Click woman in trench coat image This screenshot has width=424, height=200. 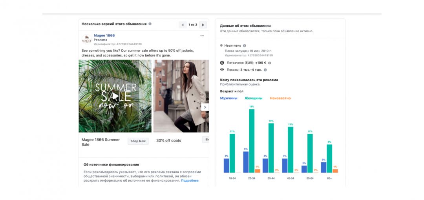coord(181,96)
